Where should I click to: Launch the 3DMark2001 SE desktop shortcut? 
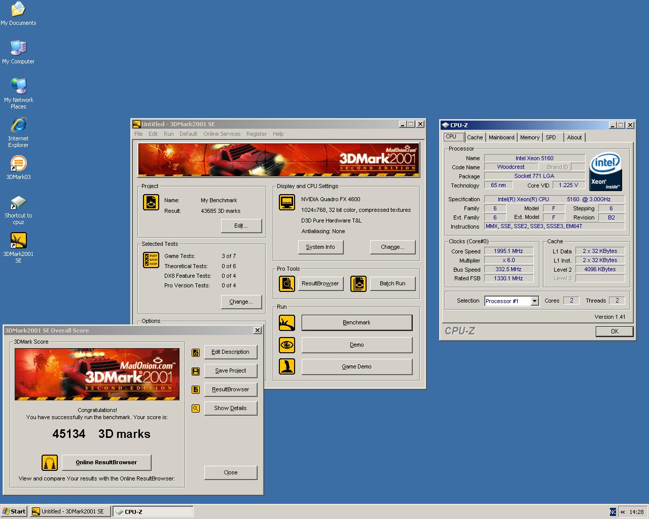18,248
